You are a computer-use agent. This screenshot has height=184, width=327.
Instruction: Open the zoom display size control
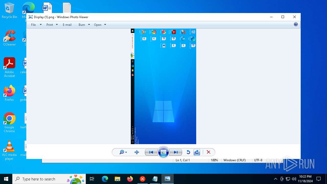tap(123, 152)
